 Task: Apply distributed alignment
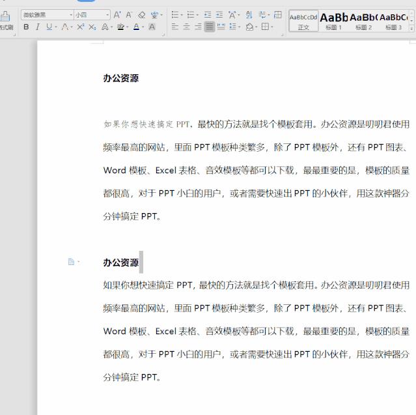pos(221,27)
